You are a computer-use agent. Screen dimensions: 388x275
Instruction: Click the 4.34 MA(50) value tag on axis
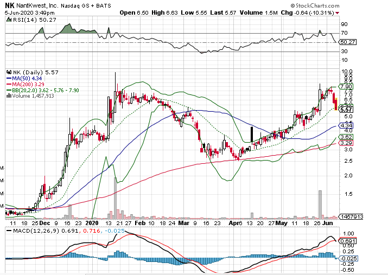click(346, 126)
